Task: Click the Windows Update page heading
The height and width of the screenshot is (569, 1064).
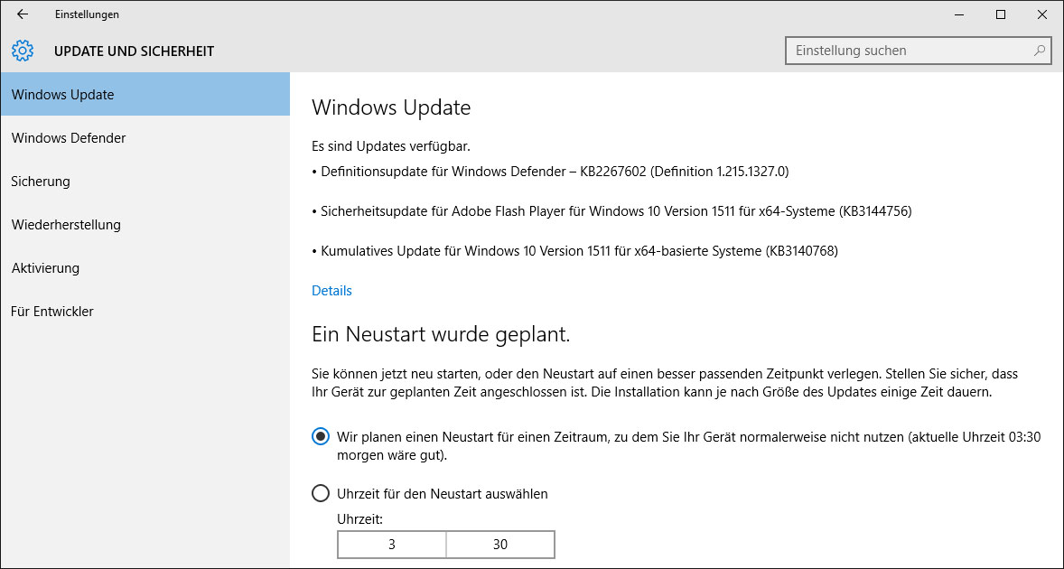Action: (391, 107)
